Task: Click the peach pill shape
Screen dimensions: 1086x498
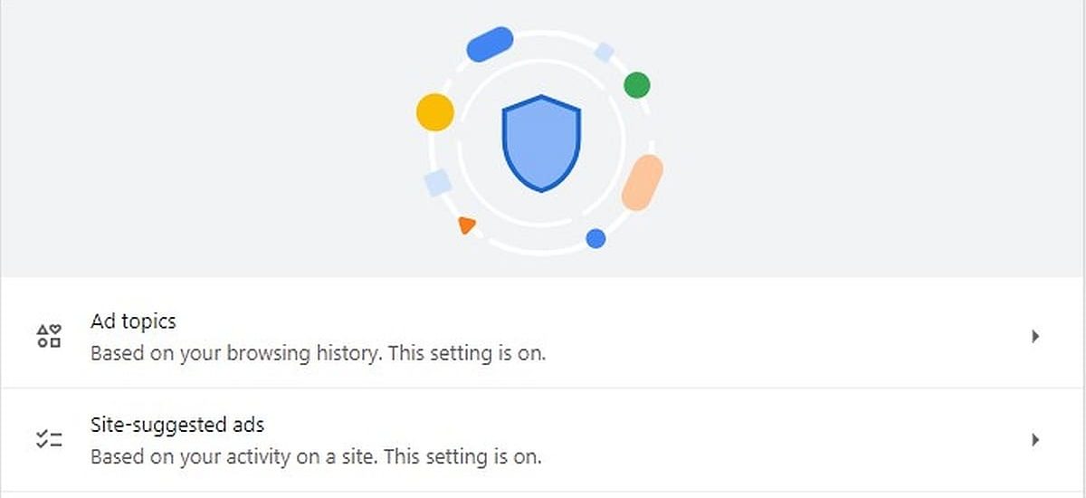Action: (642, 182)
